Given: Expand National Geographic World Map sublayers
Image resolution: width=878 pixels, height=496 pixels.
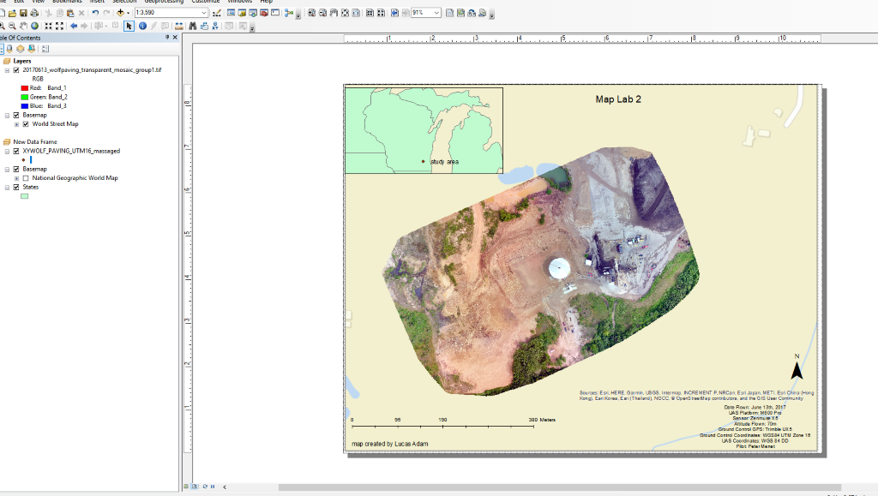Looking at the screenshot, I should click(16, 178).
